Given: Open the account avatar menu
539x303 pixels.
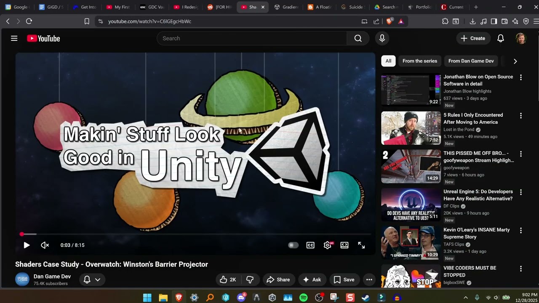Looking at the screenshot, I should coord(521,38).
